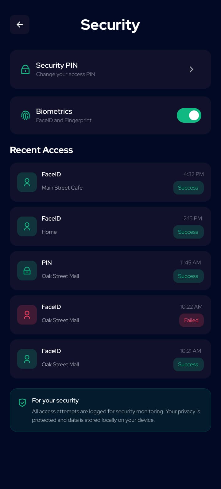This screenshot has width=221, height=489.
Task: Select the 10:22 AM failed access entry
Action: click(110, 315)
